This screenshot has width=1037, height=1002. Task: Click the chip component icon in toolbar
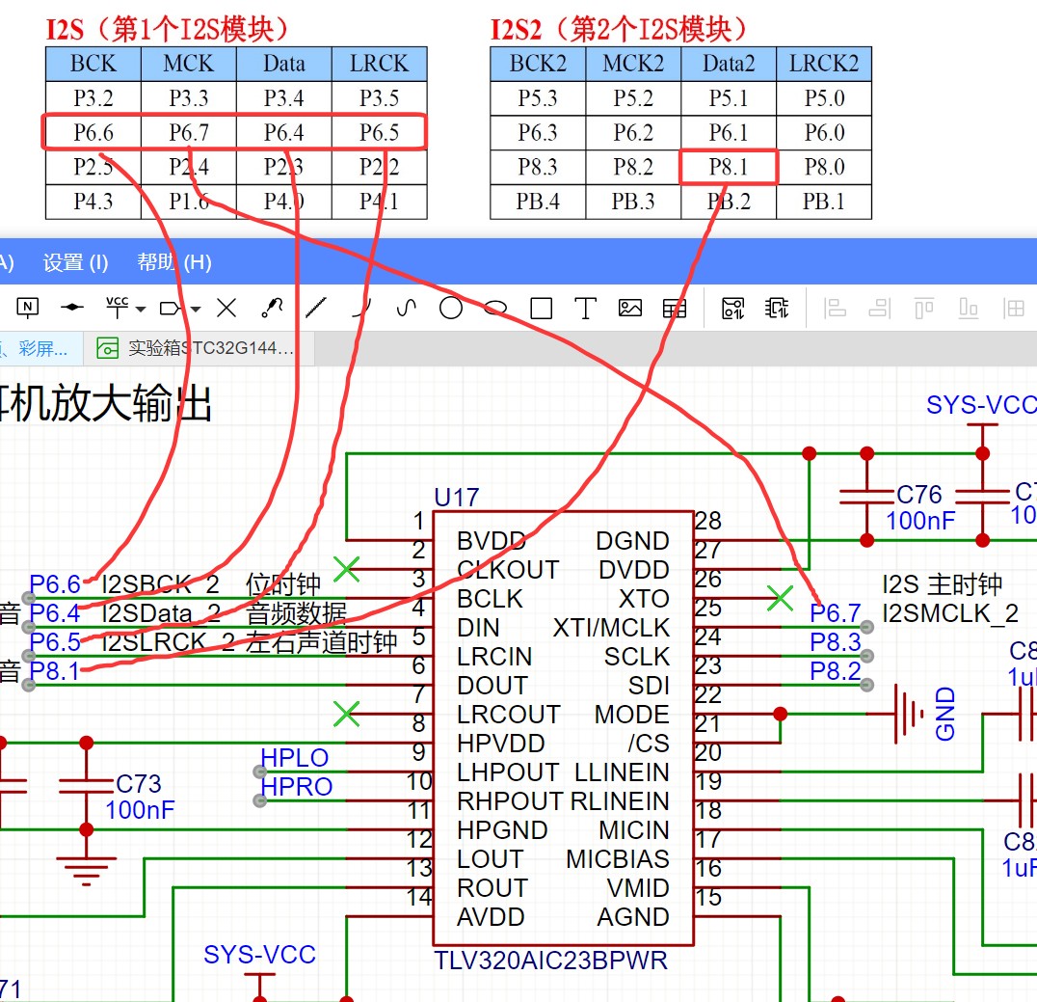(776, 309)
